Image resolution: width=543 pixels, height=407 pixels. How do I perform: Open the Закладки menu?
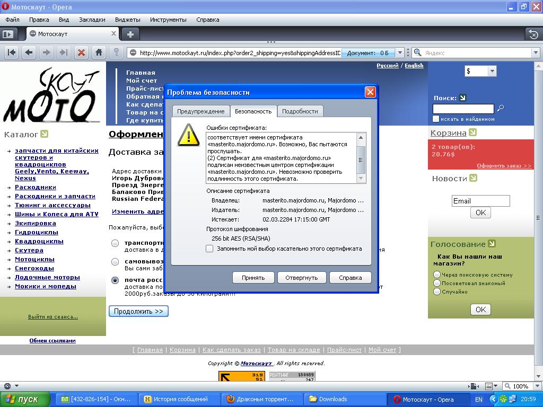pyautogui.click(x=92, y=20)
